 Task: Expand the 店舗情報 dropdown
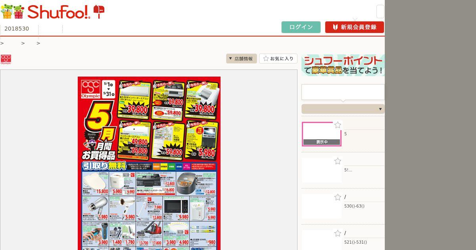click(x=242, y=59)
